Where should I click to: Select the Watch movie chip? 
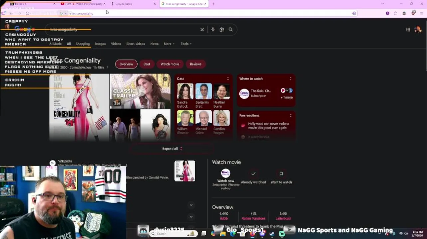[x=170, y=64]
